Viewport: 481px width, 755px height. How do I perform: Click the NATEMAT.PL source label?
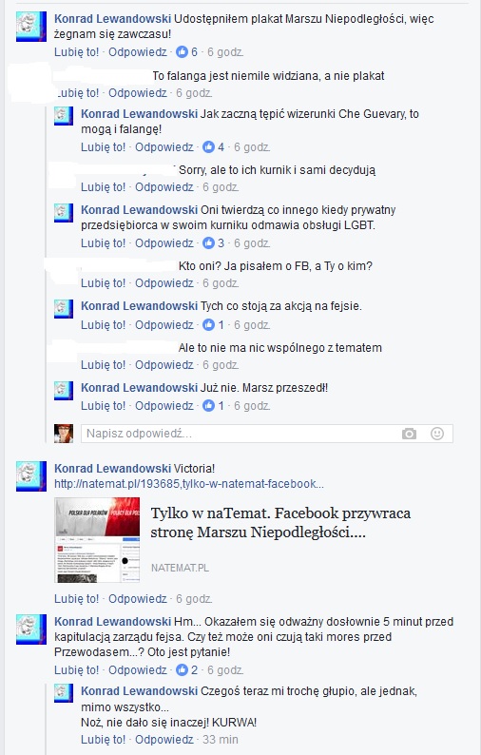[x=180, y=569]
